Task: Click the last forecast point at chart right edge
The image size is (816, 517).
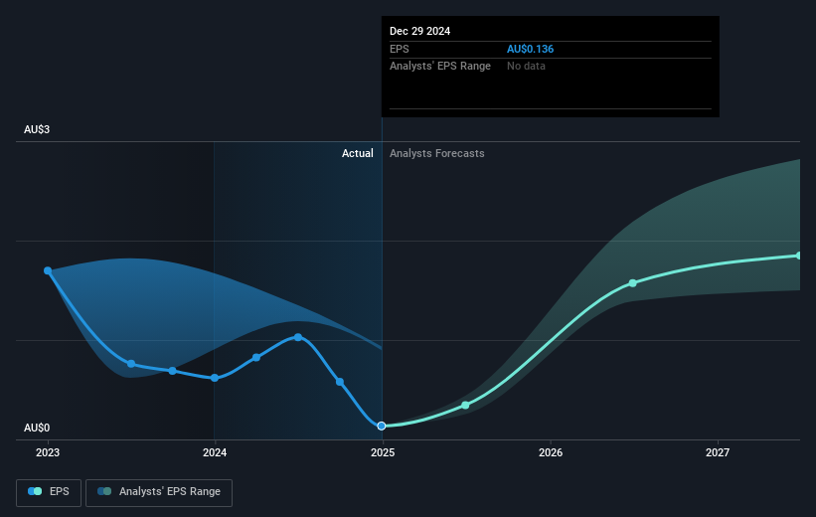Action: coord(799,256)
